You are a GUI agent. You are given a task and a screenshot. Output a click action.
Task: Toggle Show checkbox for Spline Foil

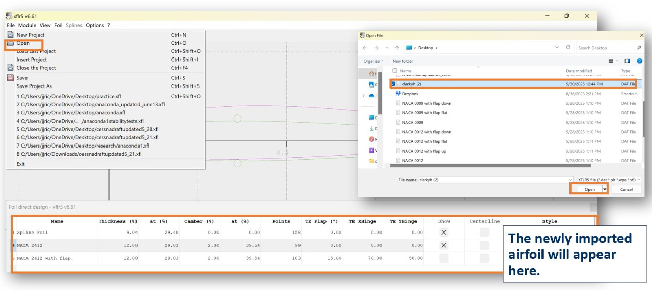[444, 232]
